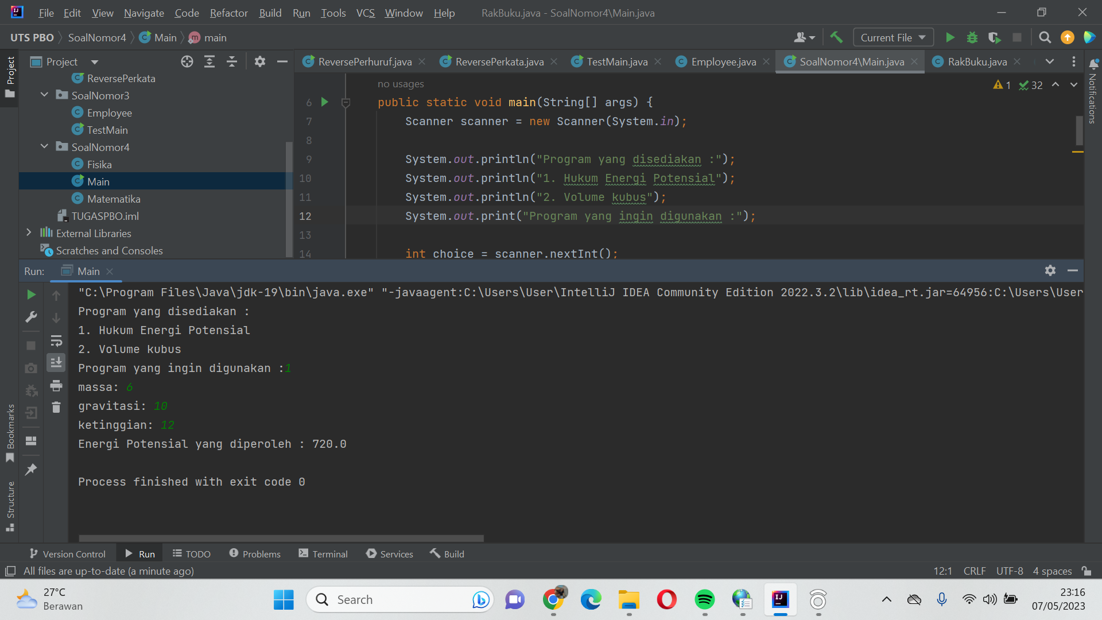Collapse all nodes in the Project panel
The image size is (1102, 620).
tap(232, 61)
